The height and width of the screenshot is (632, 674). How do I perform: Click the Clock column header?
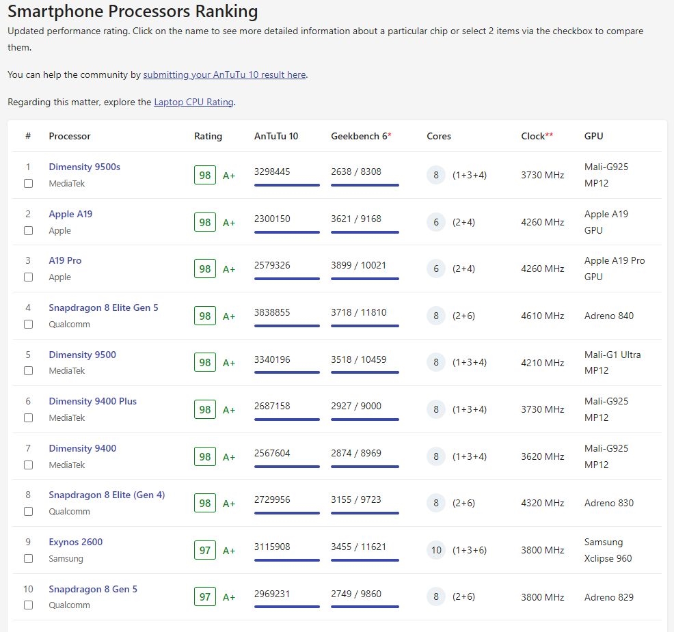pos(533,136)
